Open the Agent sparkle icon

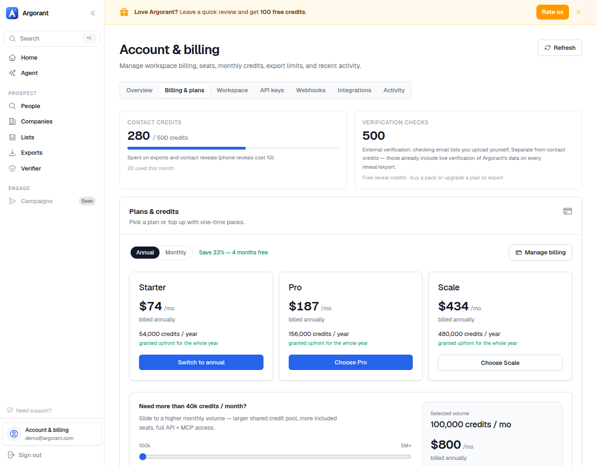[13, 73]
